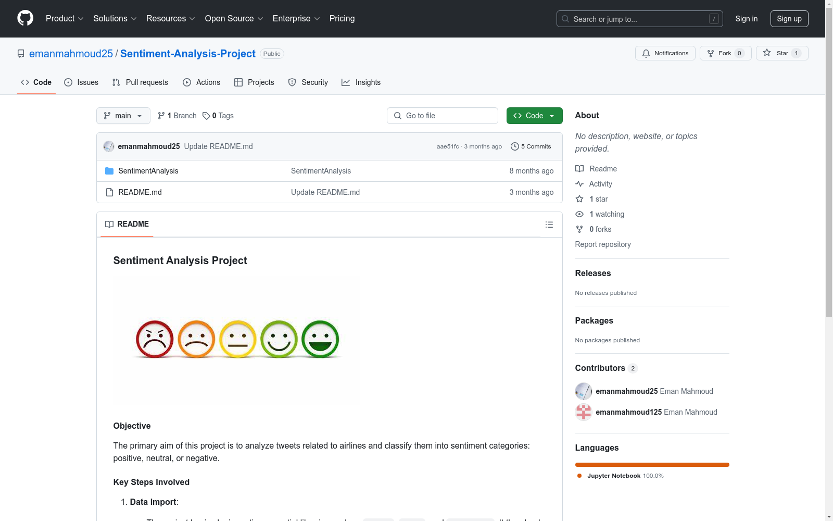
Task: Click the emanmahmoud125 contributor avatar
Action: tap(584, 412)
